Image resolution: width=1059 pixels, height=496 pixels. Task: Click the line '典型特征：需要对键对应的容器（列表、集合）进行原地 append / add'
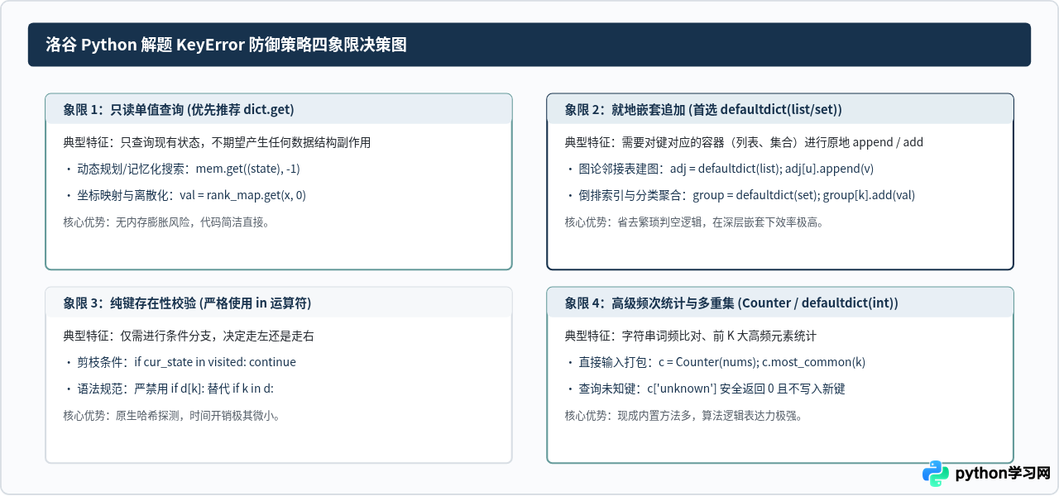(744, 142)
